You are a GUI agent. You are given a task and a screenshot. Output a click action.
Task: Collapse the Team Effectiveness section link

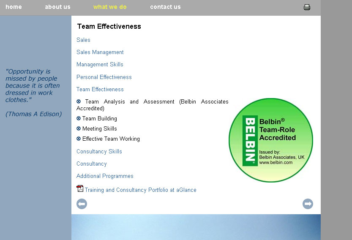click(x=100, y=89)
